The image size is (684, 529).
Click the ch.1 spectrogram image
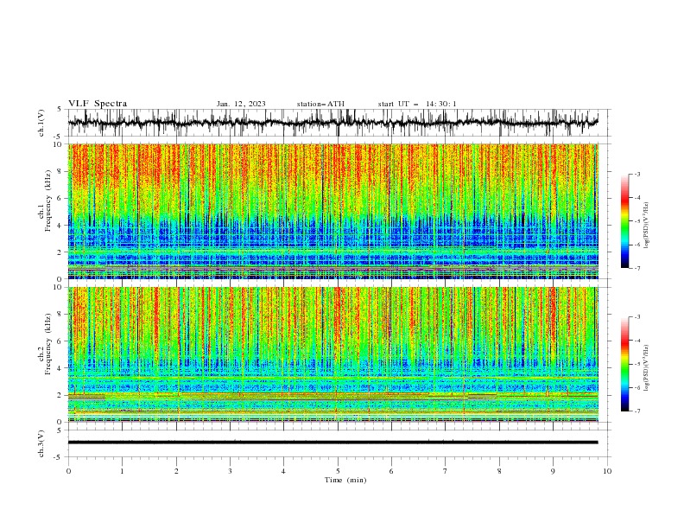tap(332, 211)
